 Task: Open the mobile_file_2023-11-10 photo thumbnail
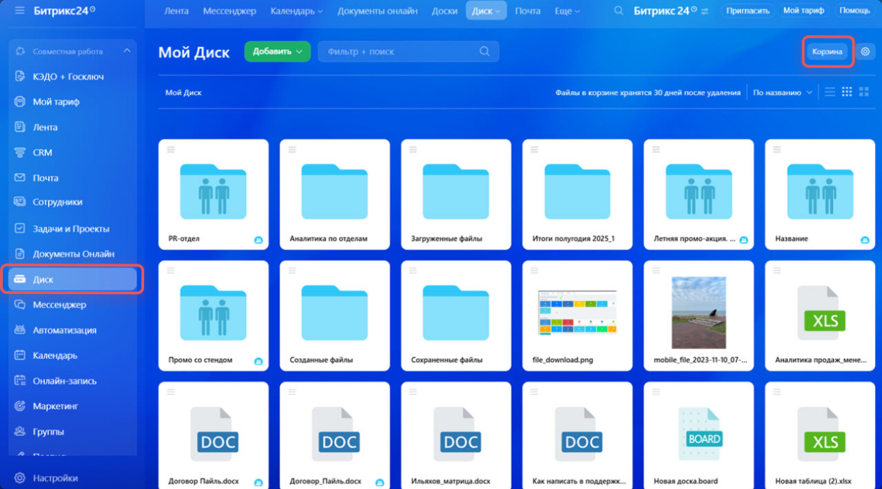pyautogui.click(x=699, y=312)
